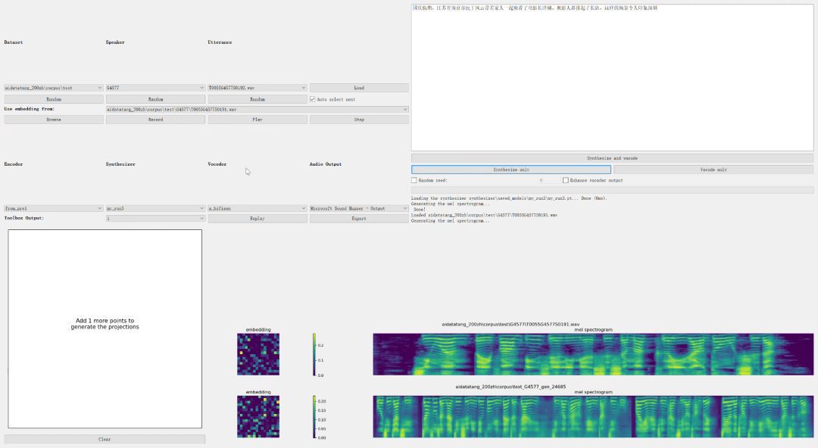
Task: Clear the projections with the Clear button
Action: pyautogui.click(x=105, y=439)
